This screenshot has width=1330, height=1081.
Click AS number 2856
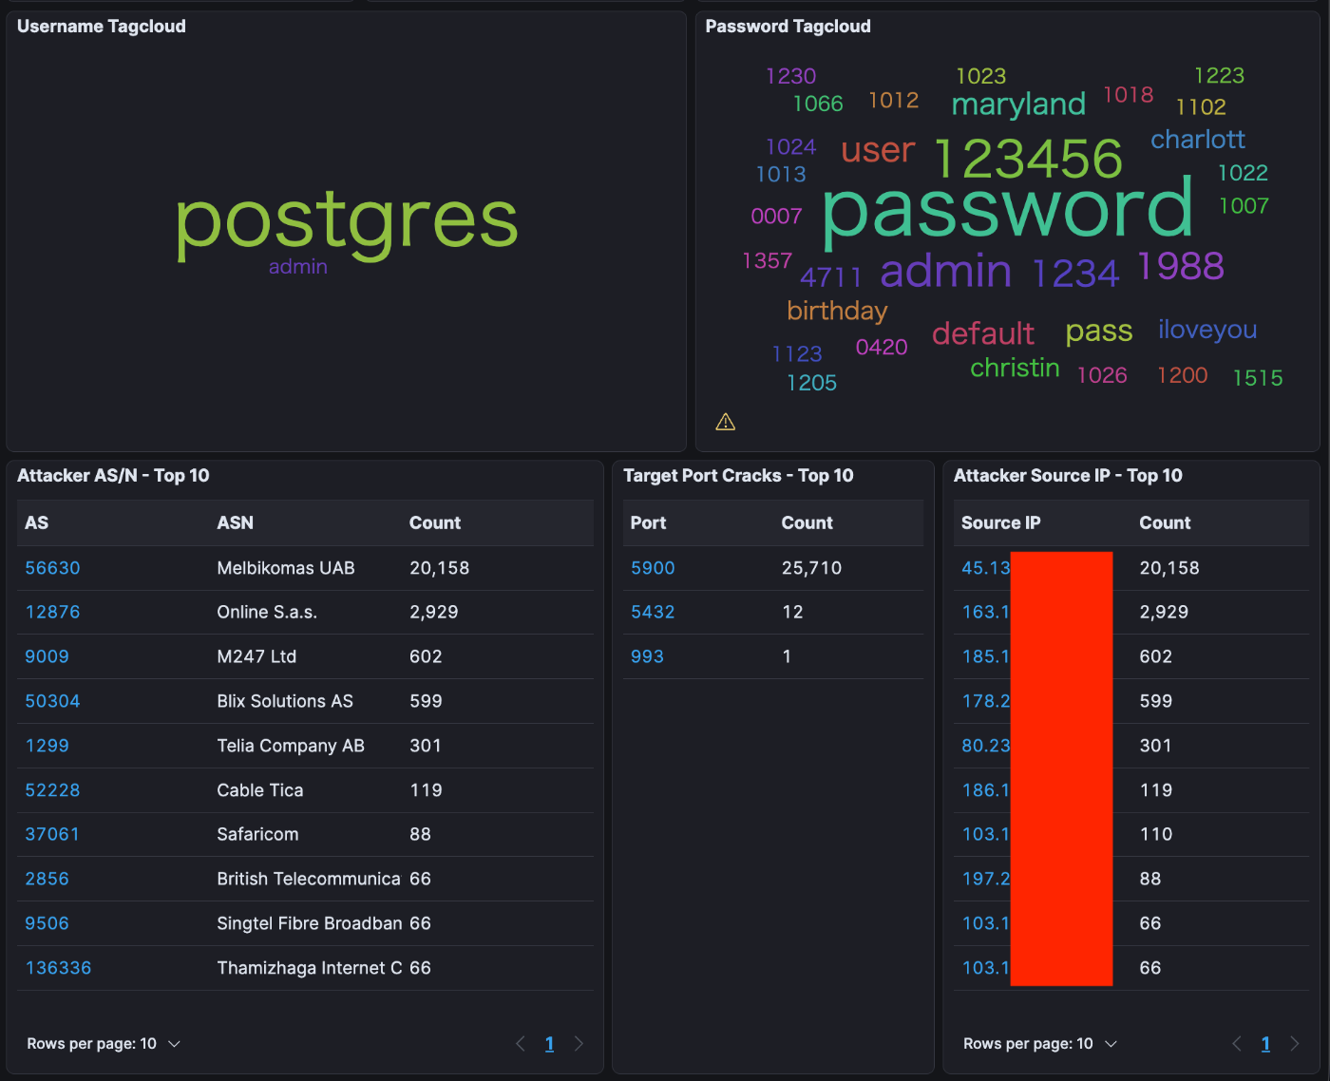tap(47, 879)
